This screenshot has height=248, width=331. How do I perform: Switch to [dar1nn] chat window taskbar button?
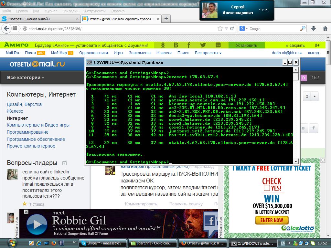(x=152, y=243)
